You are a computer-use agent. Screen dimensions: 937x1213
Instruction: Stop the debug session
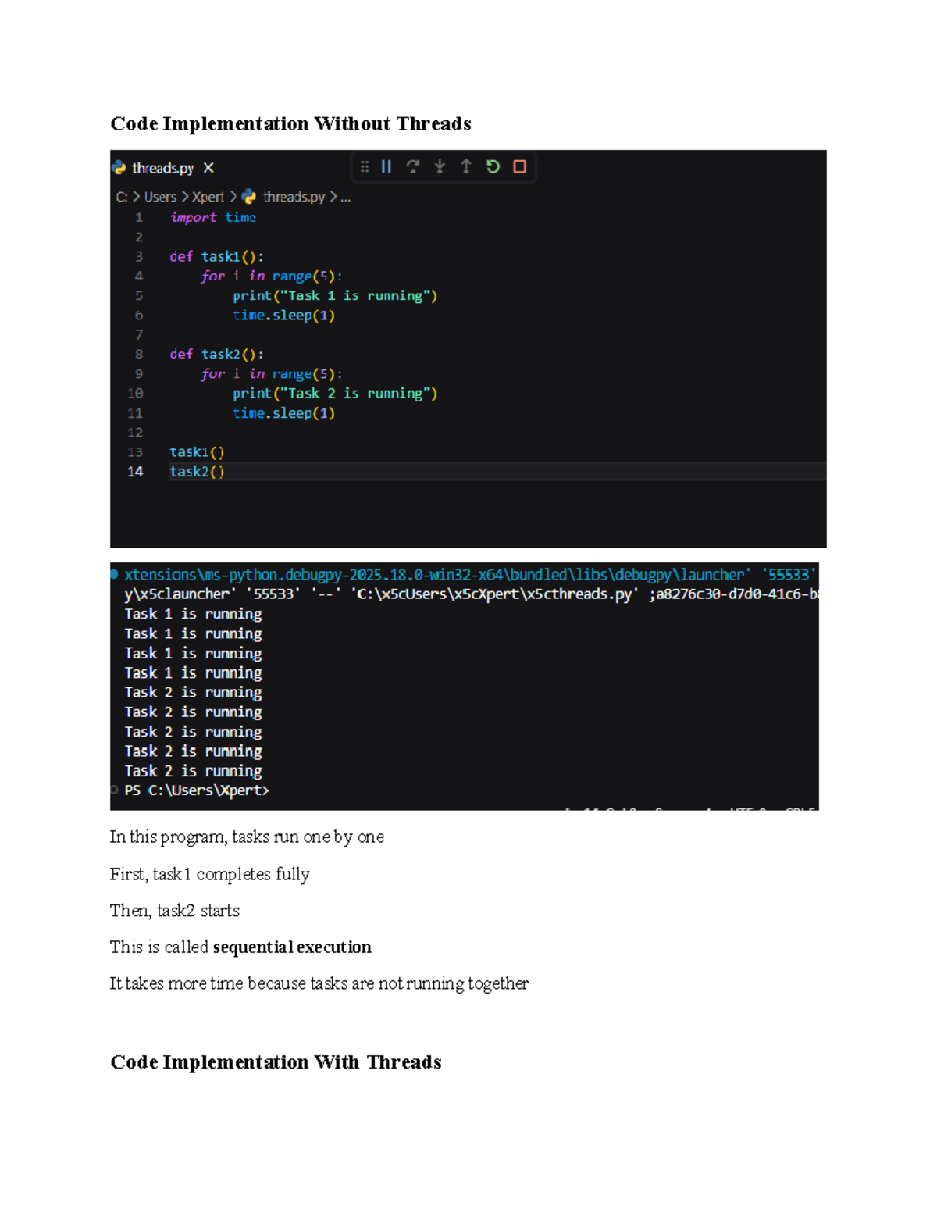click(x=519, y=166)
